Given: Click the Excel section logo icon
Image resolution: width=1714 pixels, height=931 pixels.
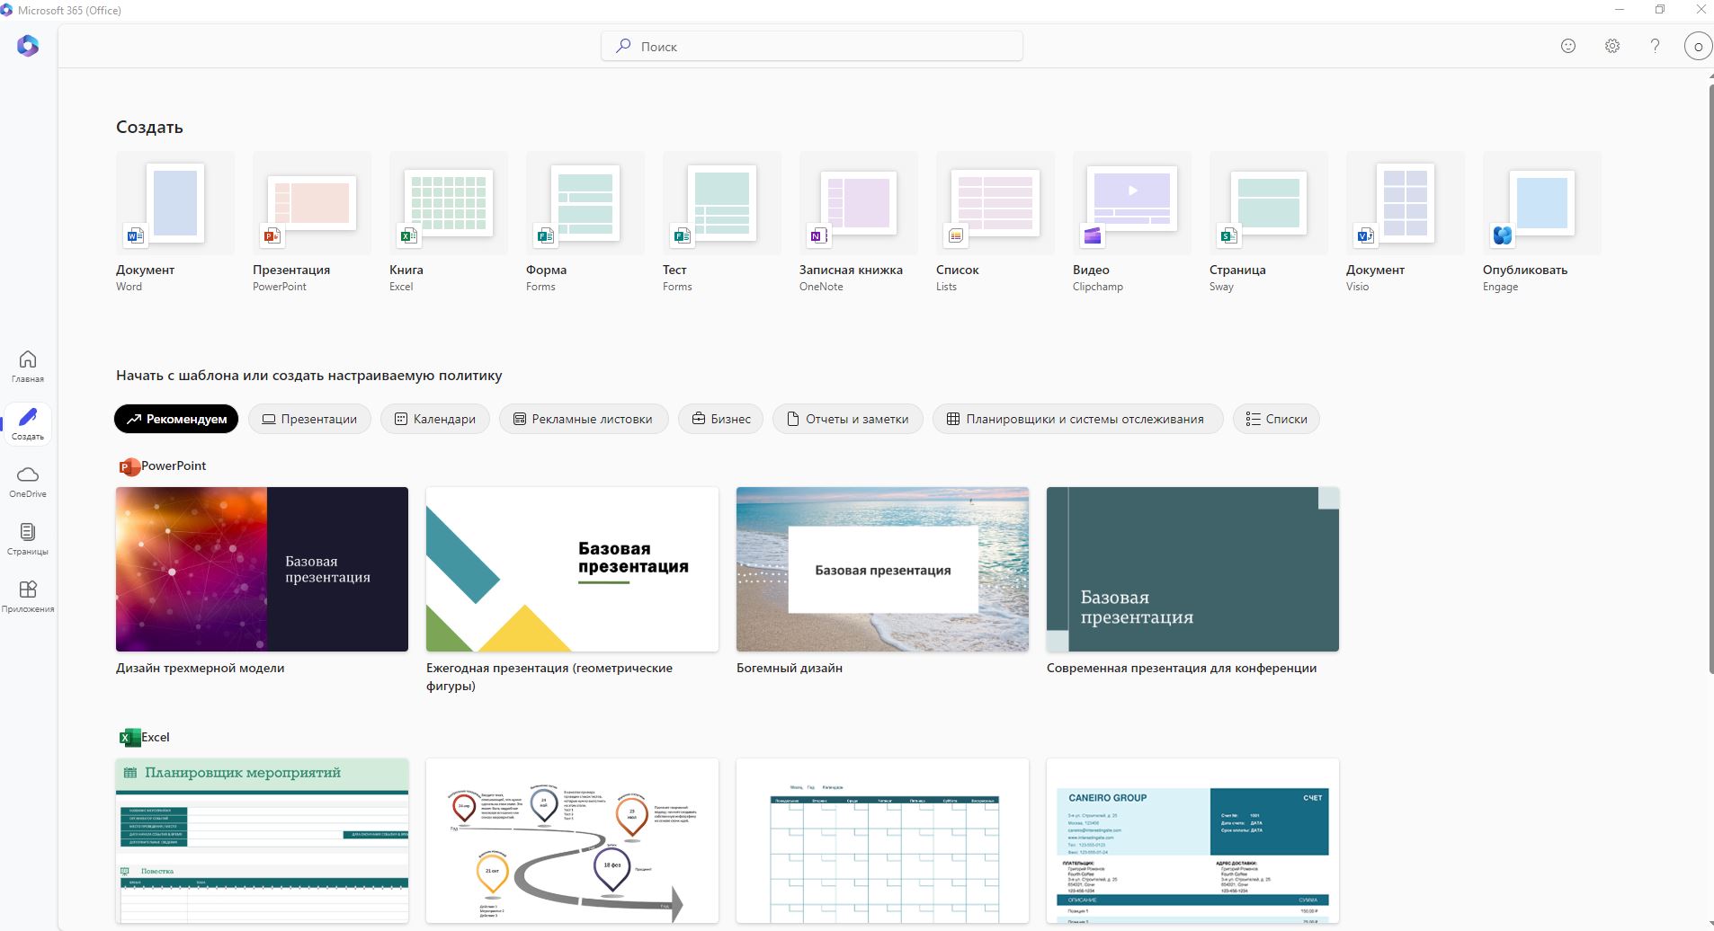Looking at the screenshot, I should (x=129, y=738).
